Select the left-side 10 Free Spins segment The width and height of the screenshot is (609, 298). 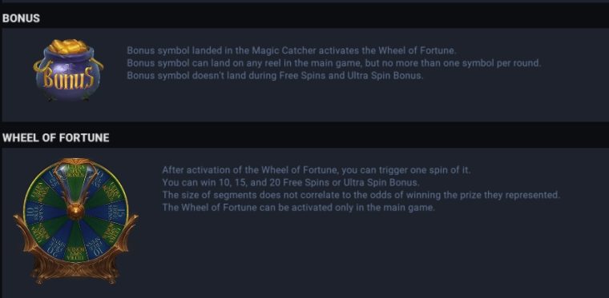[36, 212]
